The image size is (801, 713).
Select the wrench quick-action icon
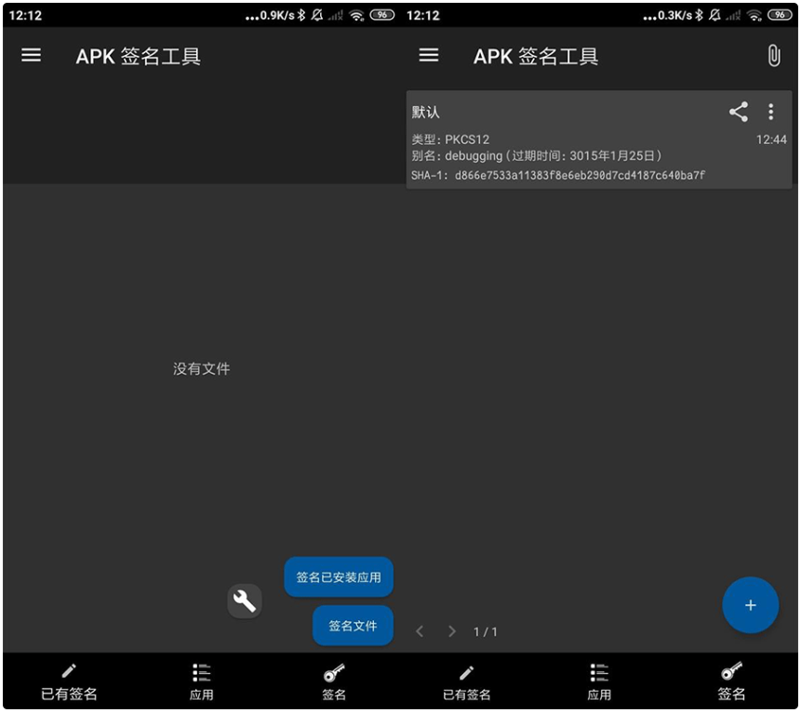(245, 601)
